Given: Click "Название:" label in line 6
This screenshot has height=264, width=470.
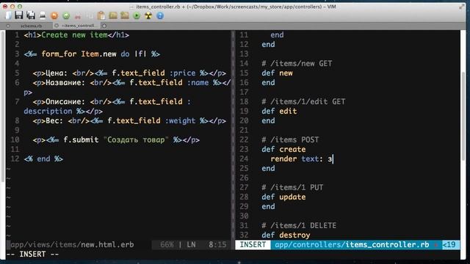Looking at the screenshot, I should (x=65, y=83).
